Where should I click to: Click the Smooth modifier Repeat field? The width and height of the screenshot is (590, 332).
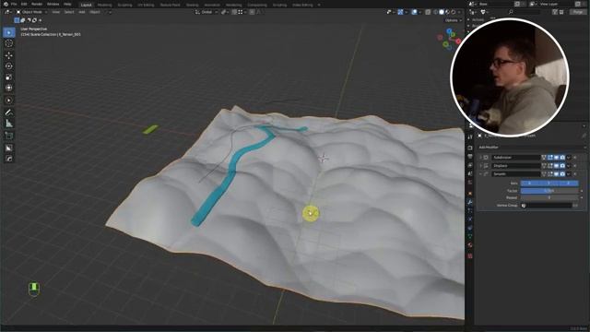click(x=549, y=197)
